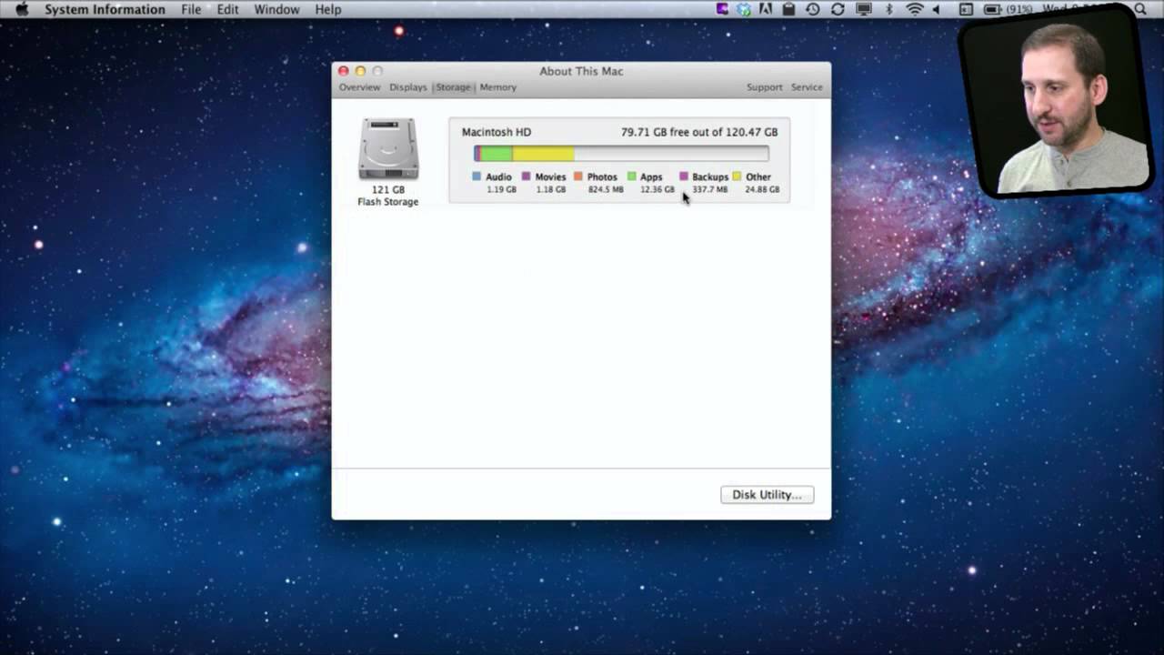Screen dimensions: 1164x655
Task: Click the Adobe menu bar icon
Action: pos(767,9)
